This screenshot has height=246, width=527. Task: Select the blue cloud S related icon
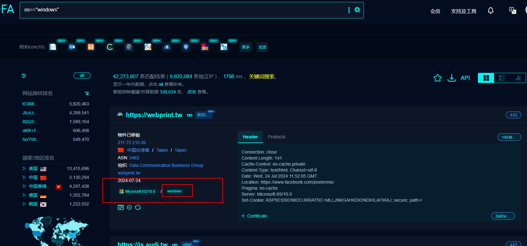[x=167, y=47]
